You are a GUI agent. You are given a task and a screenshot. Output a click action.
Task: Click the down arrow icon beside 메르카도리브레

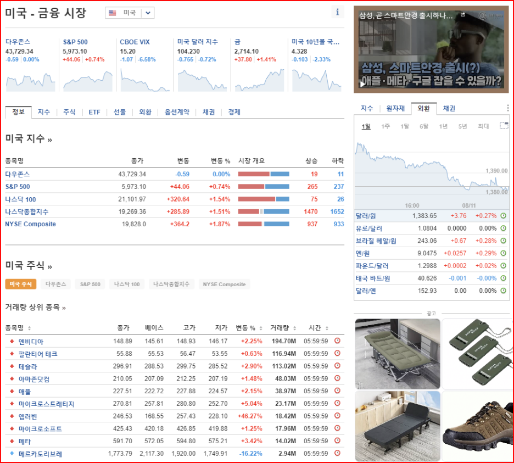(12, 453)
